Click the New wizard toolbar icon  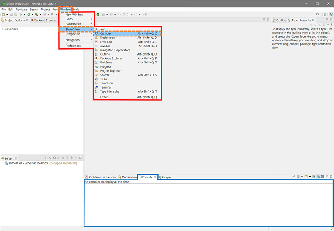3,15
